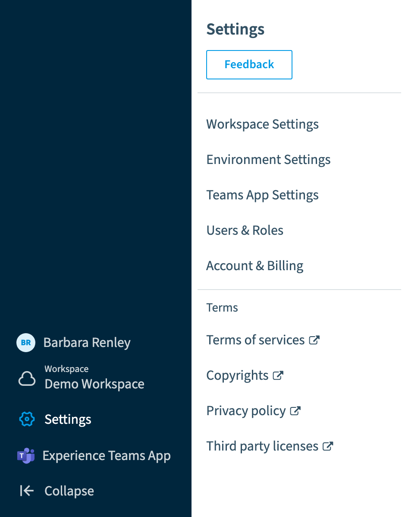The height and width of the screenshot is (517, 402).
Task: Go to Teams App Settings
Action: coord(262,195)
